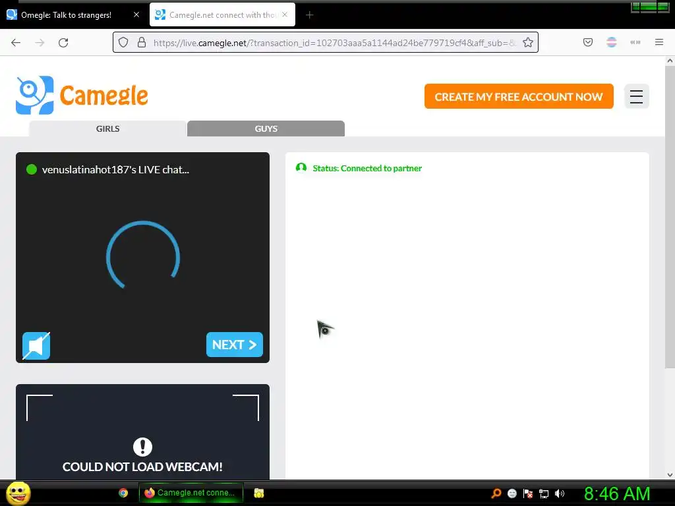Click the Camegle.net Firefox taskbar button
The height and width of the screenshot is (506, 675).
(x=191, y=493)
